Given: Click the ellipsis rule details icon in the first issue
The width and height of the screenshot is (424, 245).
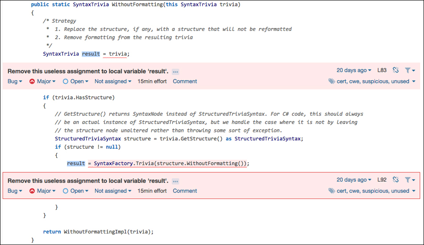Looking at the screenshot, I should tap(175, 72).
